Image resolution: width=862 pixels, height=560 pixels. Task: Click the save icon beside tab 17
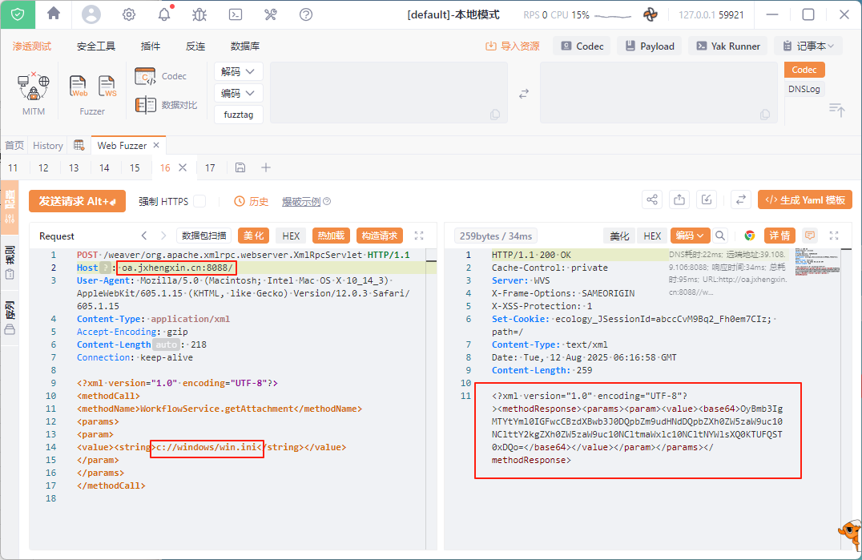coord(240,167)
